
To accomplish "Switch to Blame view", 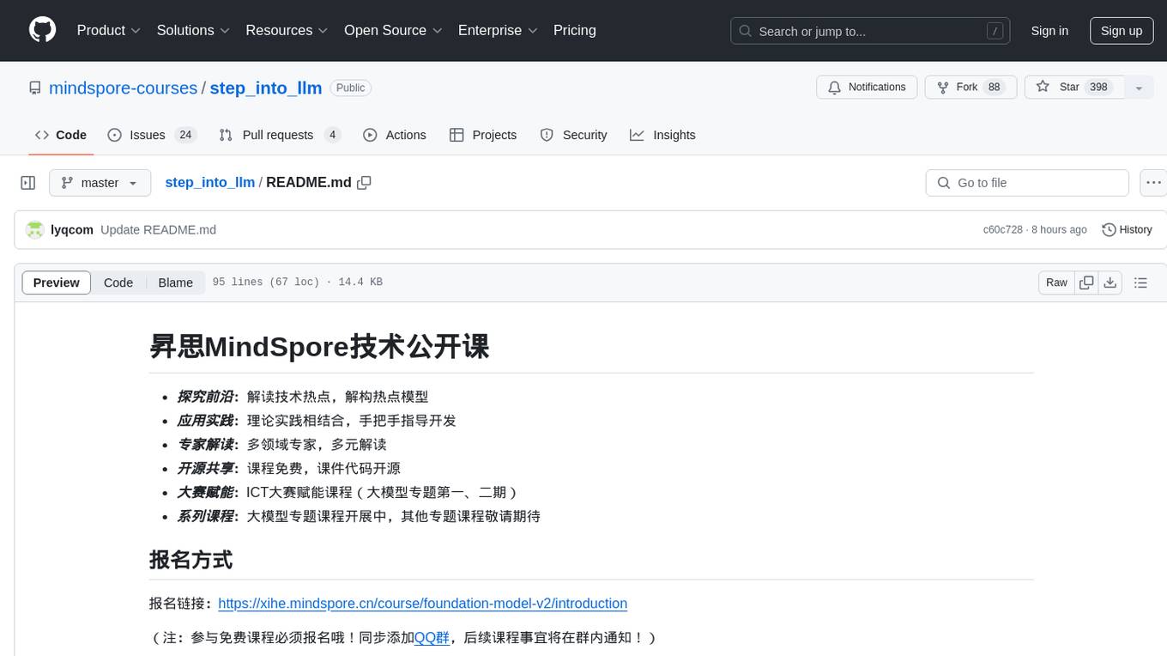I will pos(176,282).
